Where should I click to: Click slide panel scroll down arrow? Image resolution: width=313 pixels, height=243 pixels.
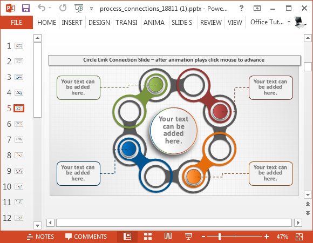(38, 225)
